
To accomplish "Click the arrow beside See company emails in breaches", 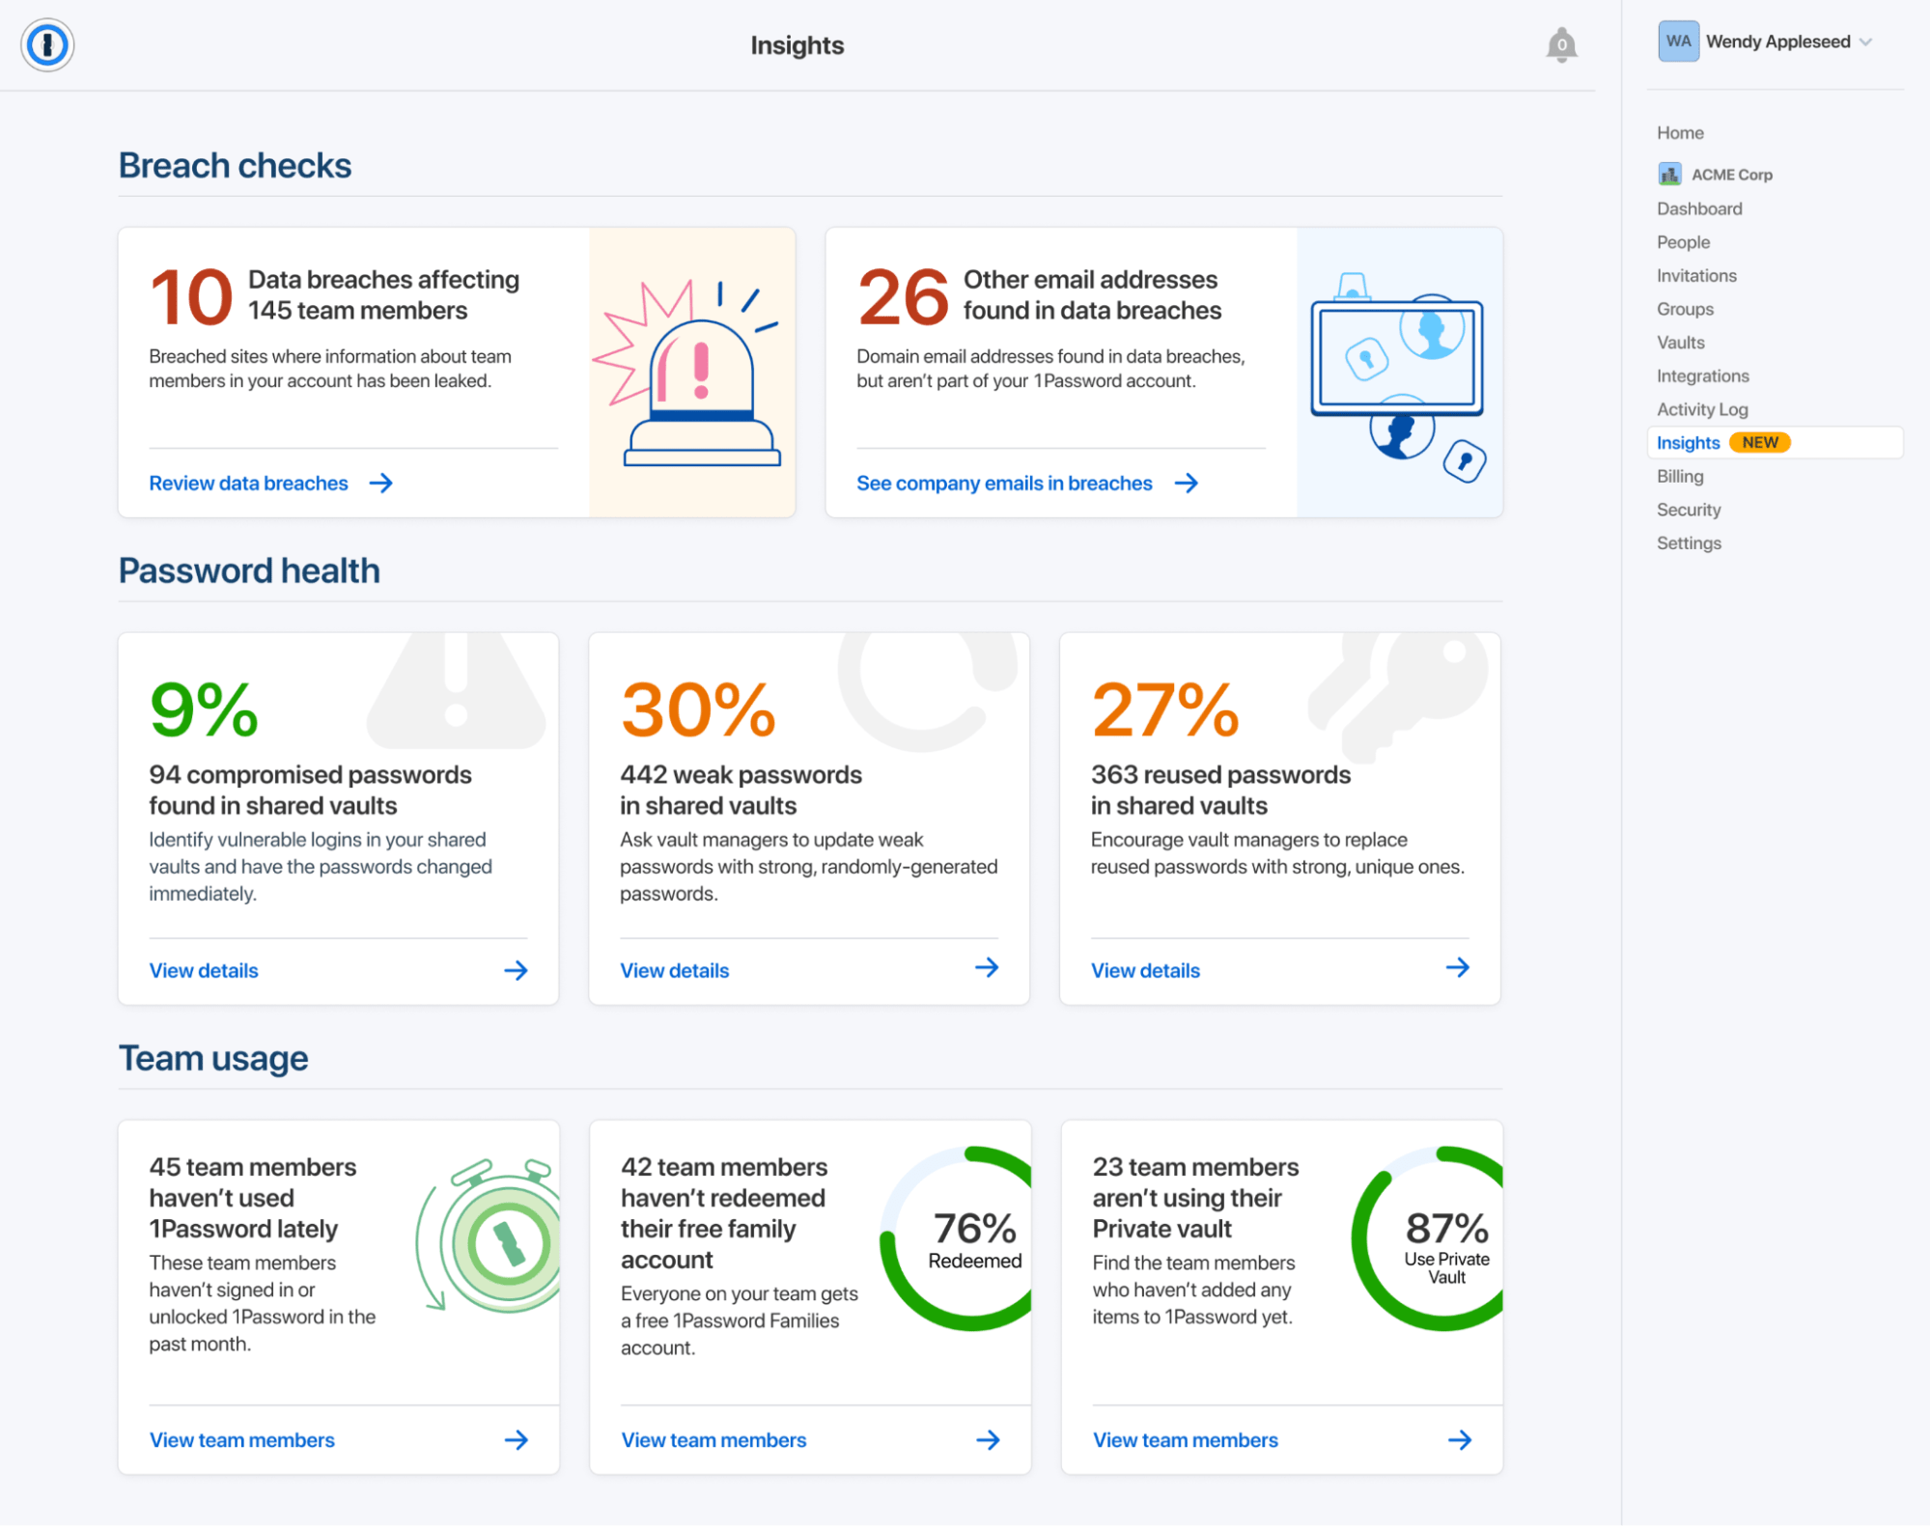I will pyautogui.click(x=1188, y=483).
